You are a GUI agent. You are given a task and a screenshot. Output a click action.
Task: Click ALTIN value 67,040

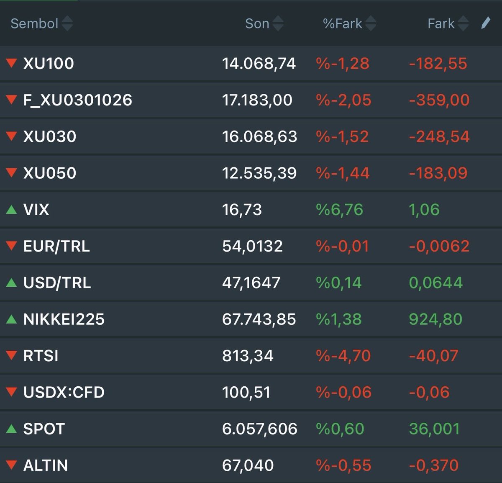pos(248,465)
